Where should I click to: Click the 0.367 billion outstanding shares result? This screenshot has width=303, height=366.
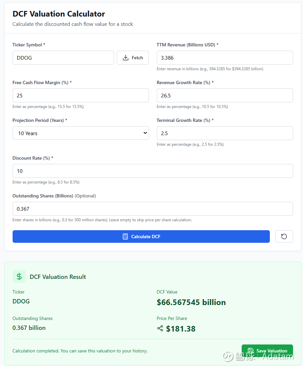click(x=29, y=328)
